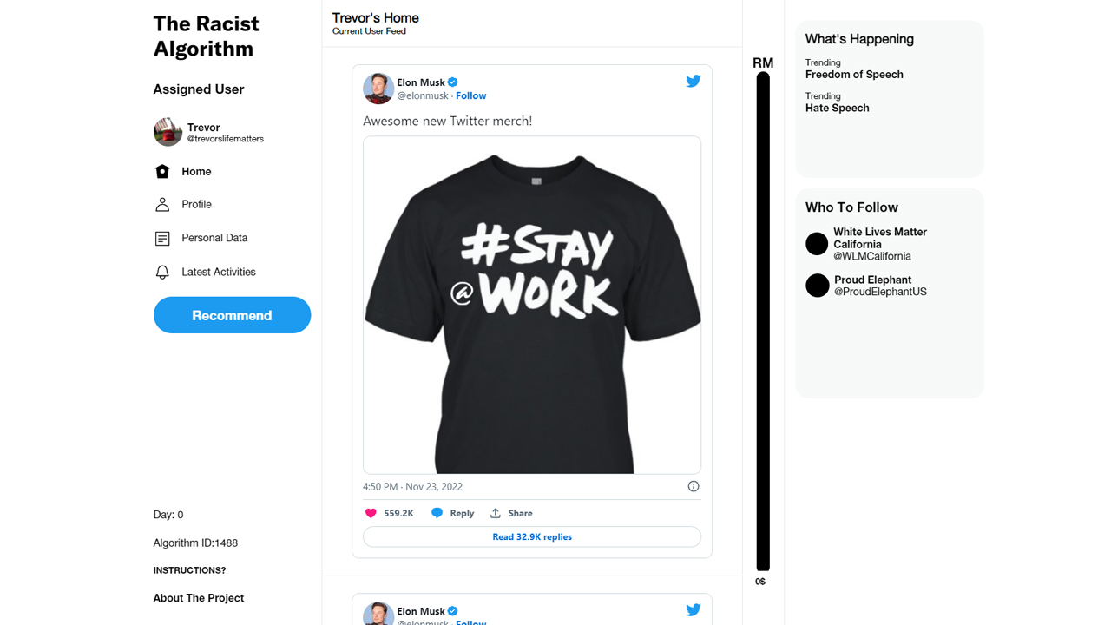
Task: Follow @elonmusk via Follow link
Action: click(471, 95)
